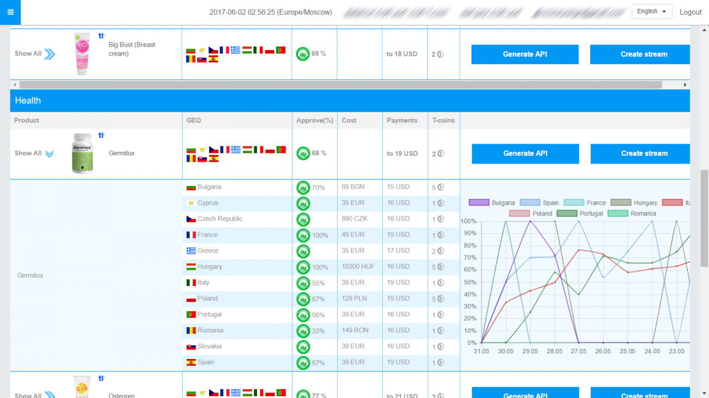Image resolution: width=709 pixels, height=398 pixels.
Task: Open the hamburger navigation menu
Action: (x=10, y=12)
